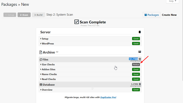183x103 pixels.
Task: Click the Size Checks Notice badge
Action: [136, 64]
